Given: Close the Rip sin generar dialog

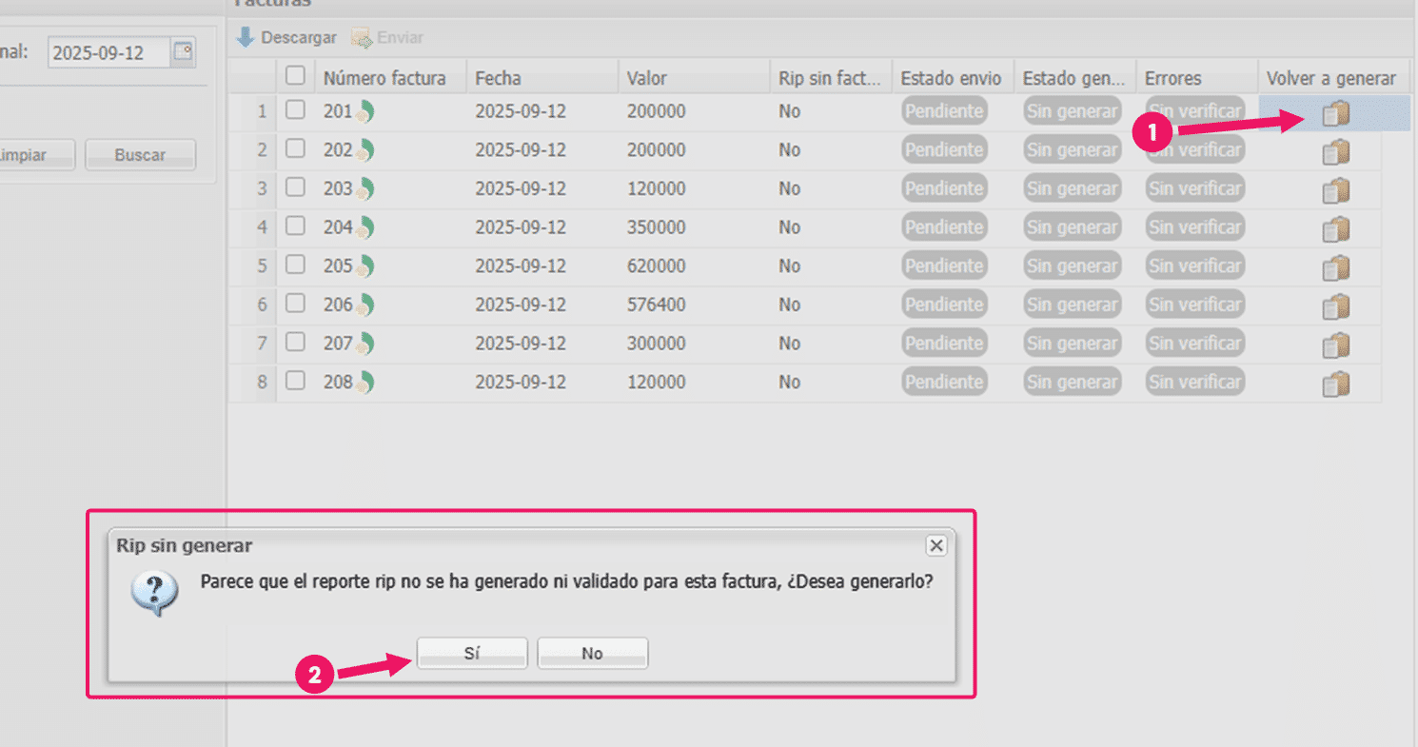Looking at the screenshot, I should [x=936, y=545].
